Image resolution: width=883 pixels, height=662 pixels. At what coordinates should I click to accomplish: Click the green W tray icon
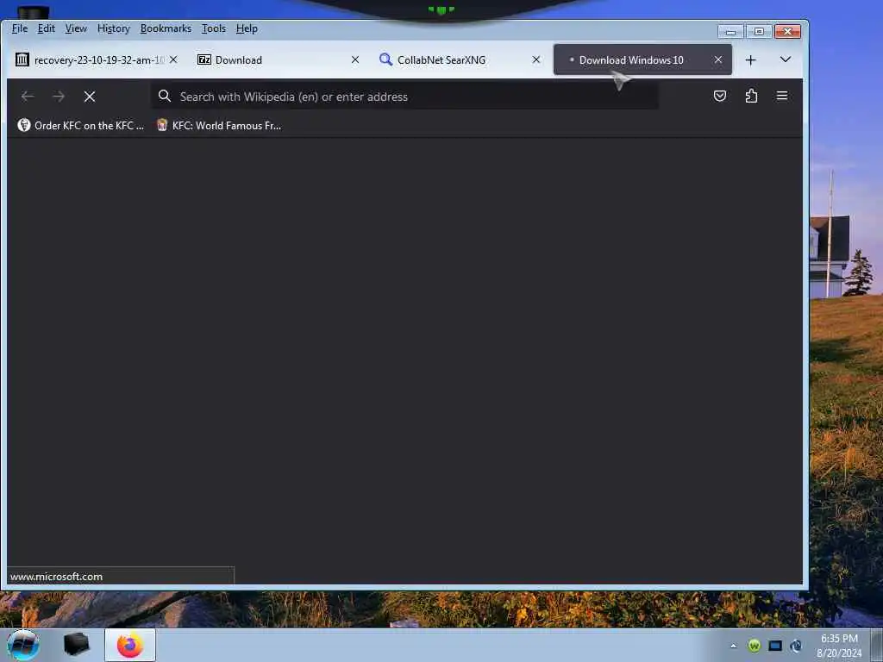[754, 646]
